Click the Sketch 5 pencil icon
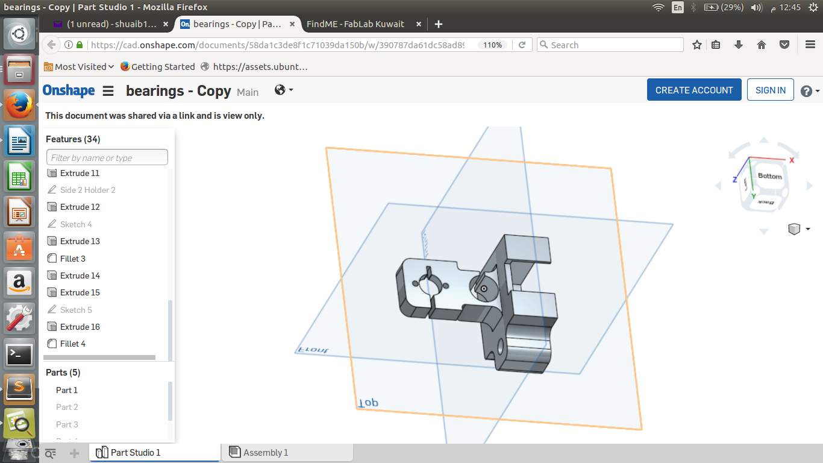The image size is (823, 463). point(52,310)
